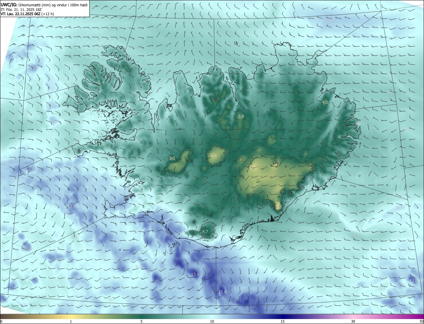Click the 3.3 value on the western glacier
The height and width of the screenshot is (324, 424).
[x=172, y=158]
